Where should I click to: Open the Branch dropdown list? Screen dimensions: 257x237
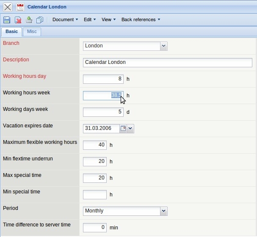click(163, 46)
